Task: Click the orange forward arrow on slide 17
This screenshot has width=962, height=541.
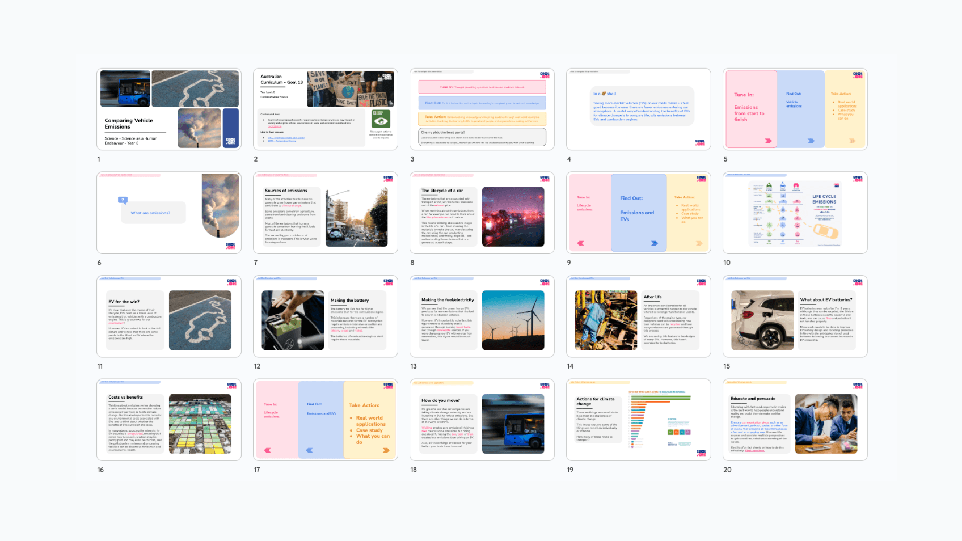Action: [x=386, y=450]
